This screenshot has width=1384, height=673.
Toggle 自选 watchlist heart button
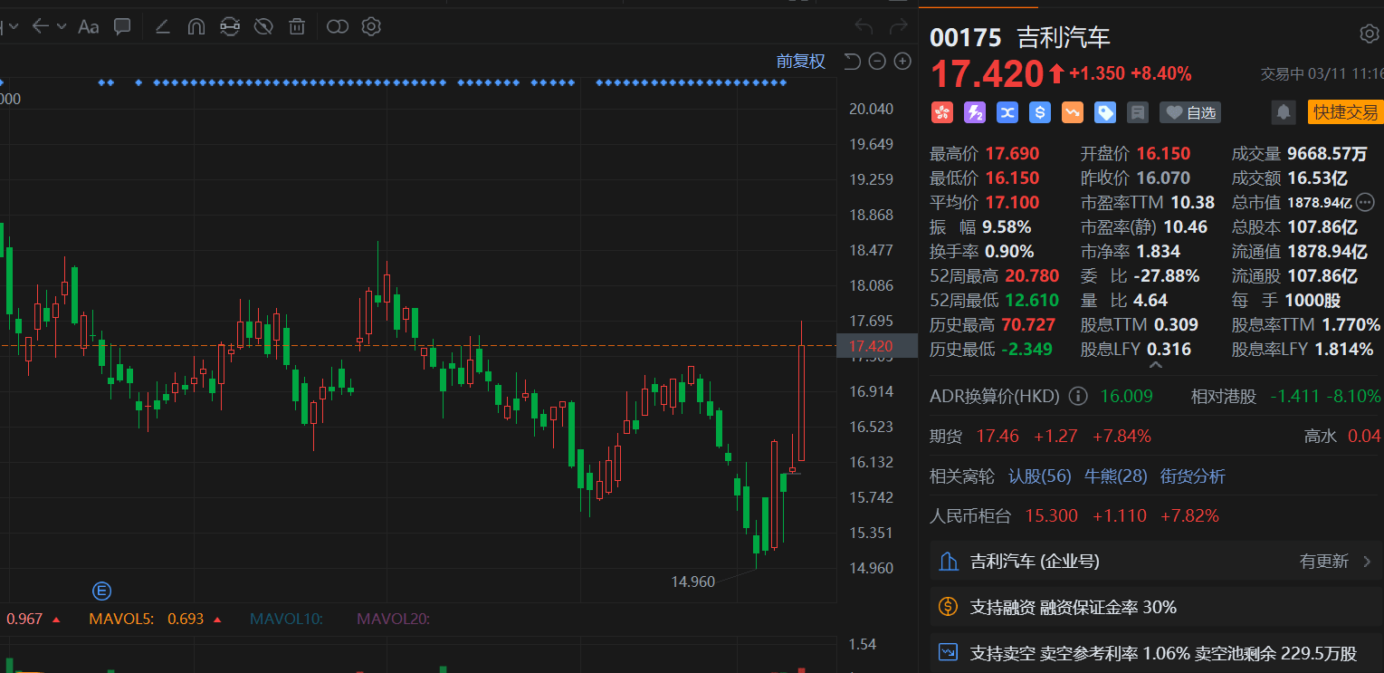point(1190,112)
